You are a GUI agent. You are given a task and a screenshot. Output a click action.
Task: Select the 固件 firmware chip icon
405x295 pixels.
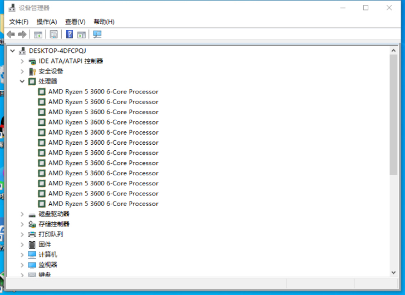(32, 244)
